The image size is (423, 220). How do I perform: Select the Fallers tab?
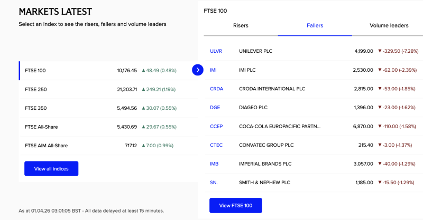(x=315, y=25)
